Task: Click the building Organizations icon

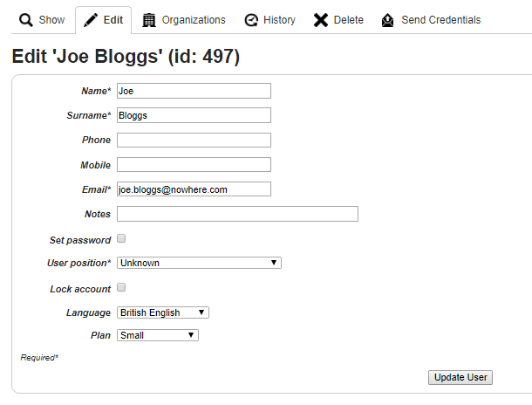Action: pos(148,20)
